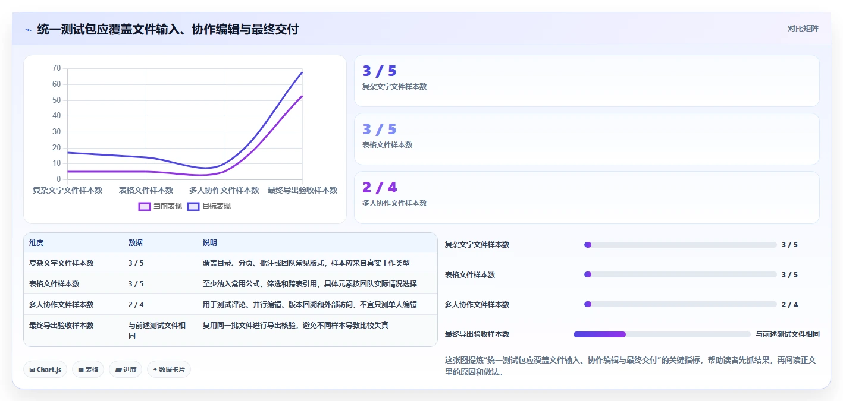The width and height of the screenshot is (843, 401).
Task: Click the 2 / 4 多人协作文件样本数 card
Action: click(587, 197)
